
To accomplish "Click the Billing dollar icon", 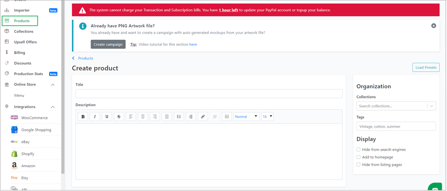I will coord(7,53).
